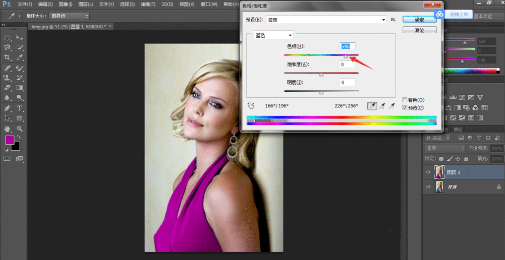
Task: Click the 复位 reset button
Action: 419,30
